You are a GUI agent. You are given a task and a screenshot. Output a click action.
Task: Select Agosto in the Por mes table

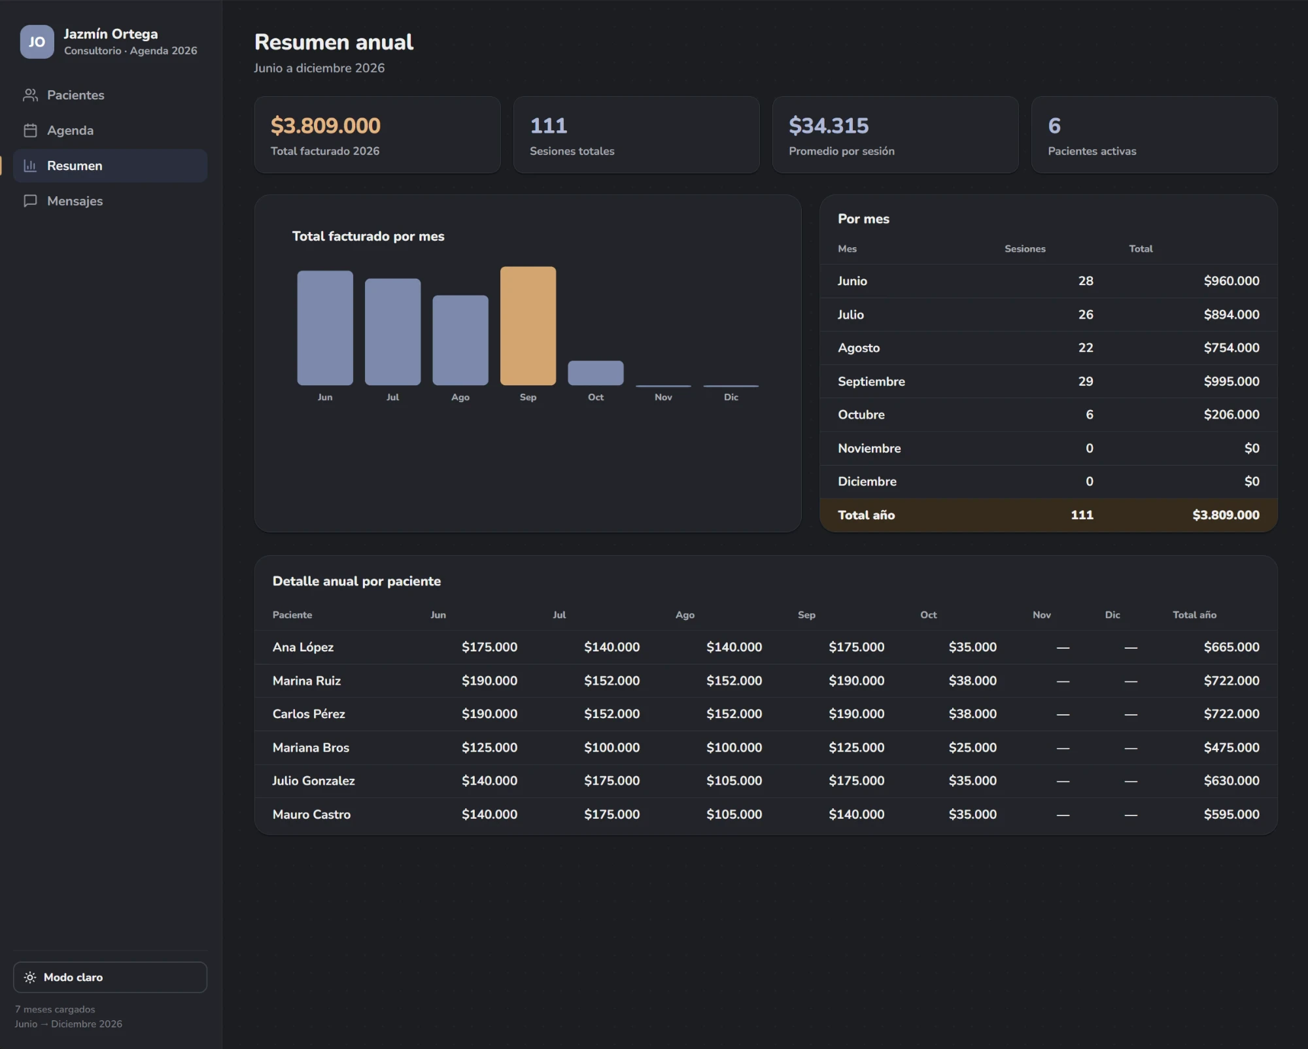(1048, 348)
